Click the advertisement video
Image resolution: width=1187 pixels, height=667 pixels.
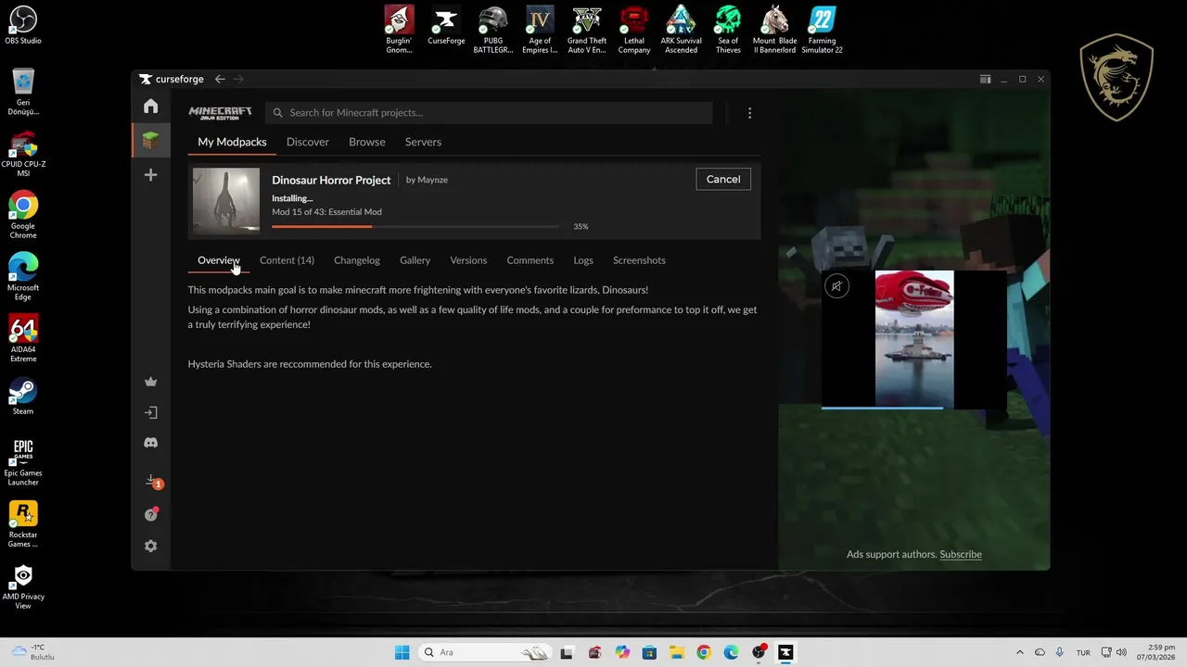pyautogui.click(x=914, y=339)
